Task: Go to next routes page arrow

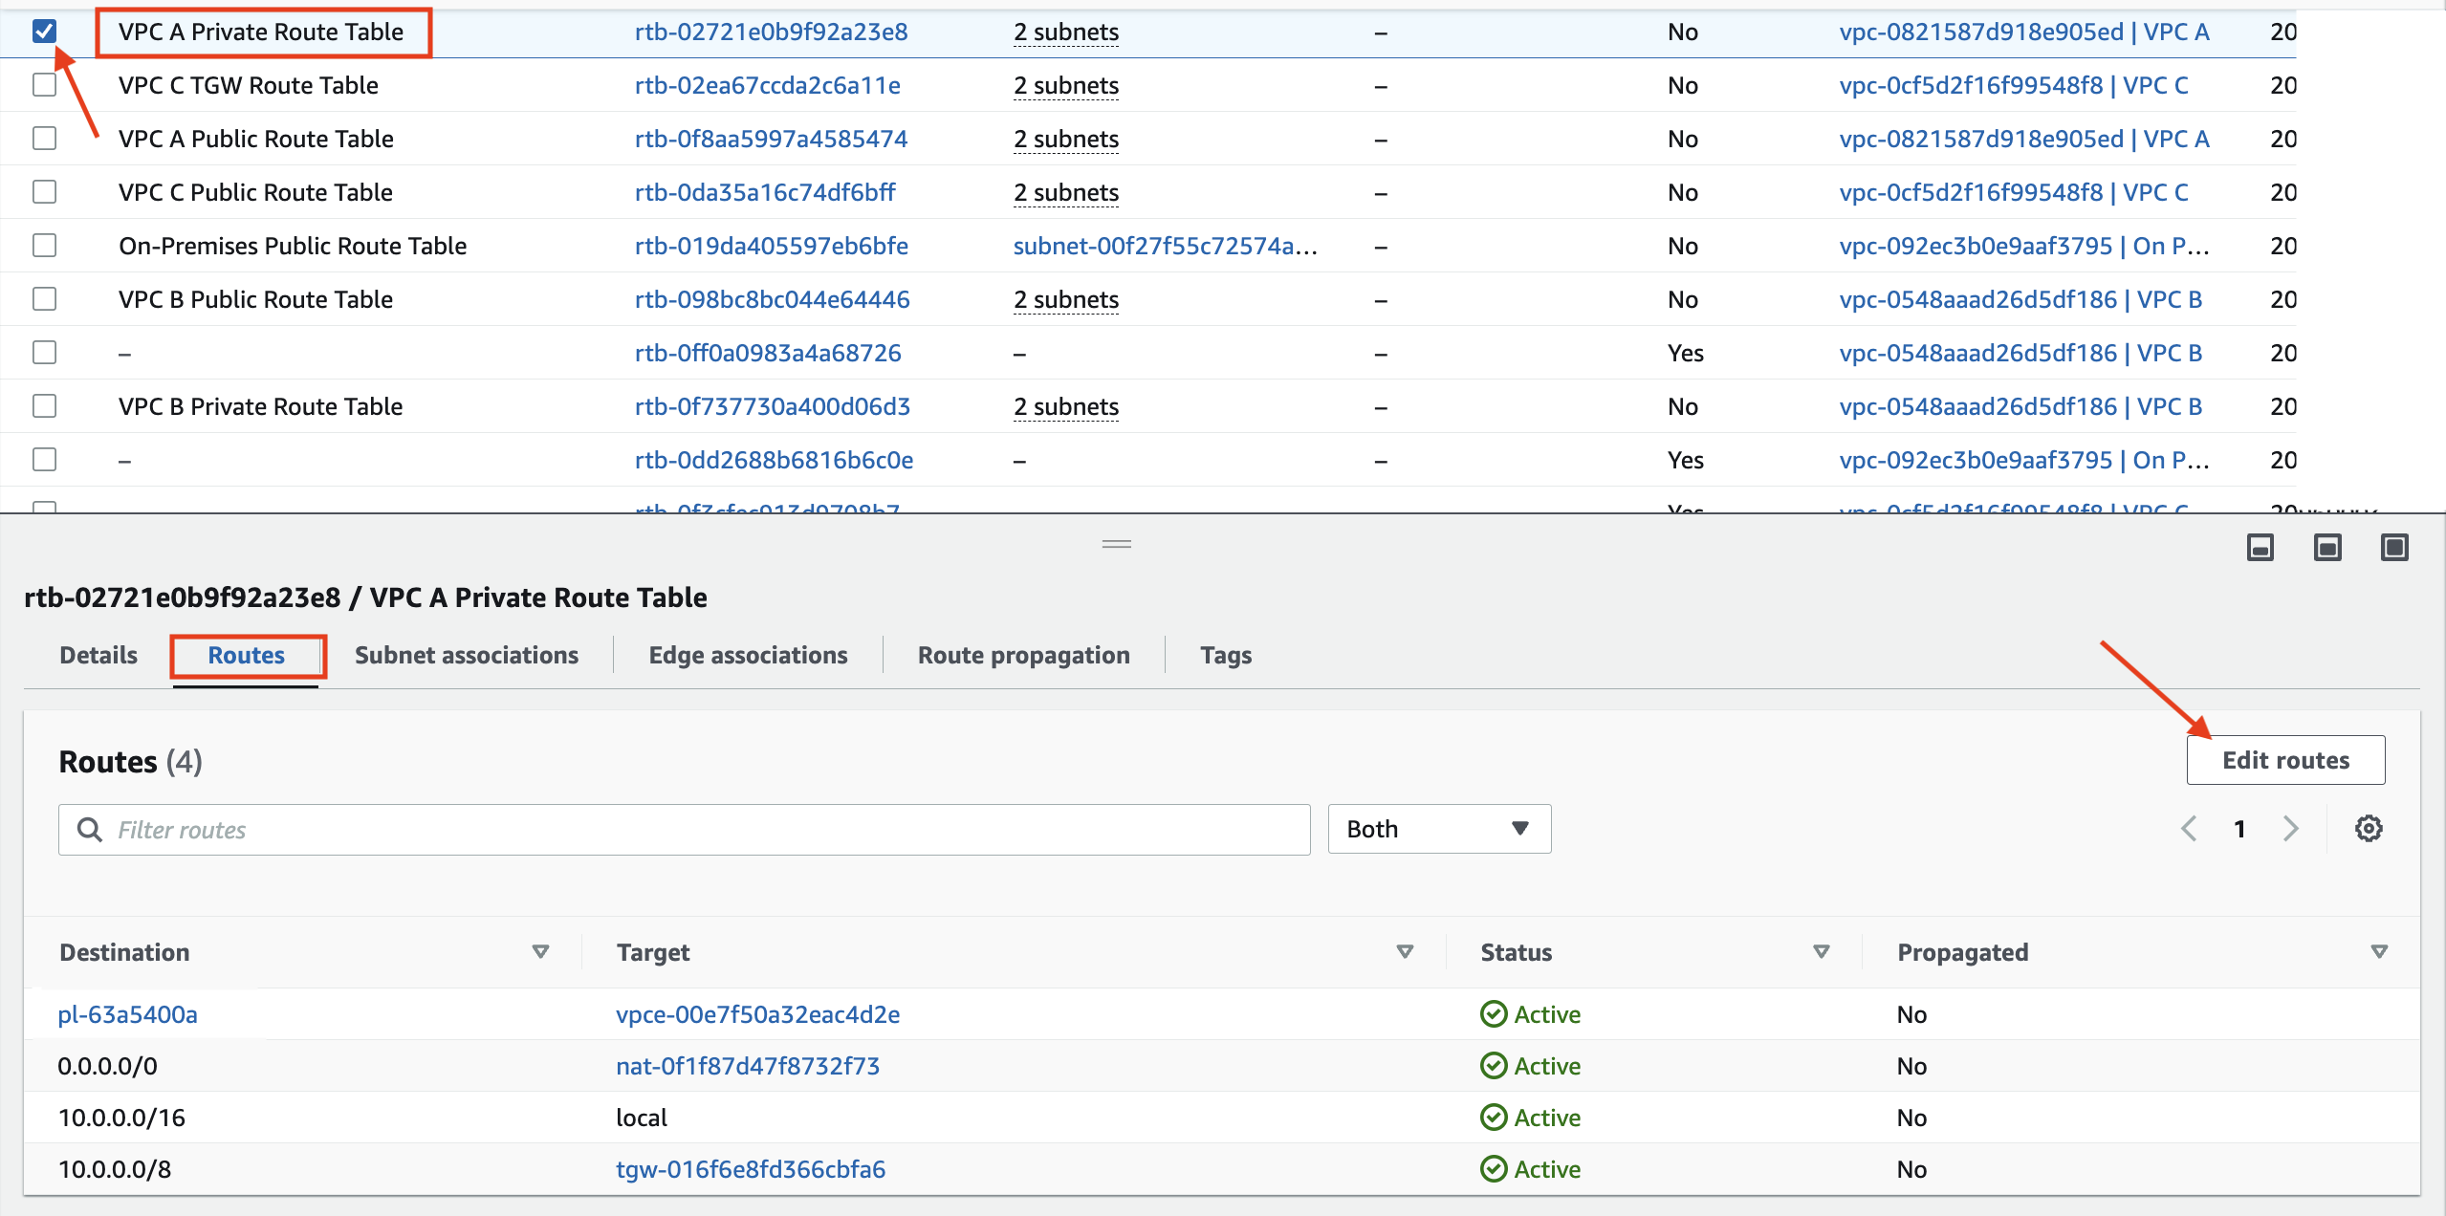Action: tap(2290, 829)
